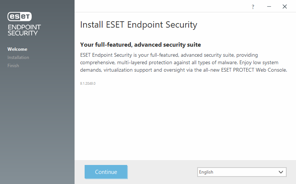Screen dimensions: 296x184
Task: Click the word ENDPOINT in sidebar logo
Action: tap(24, 27)
